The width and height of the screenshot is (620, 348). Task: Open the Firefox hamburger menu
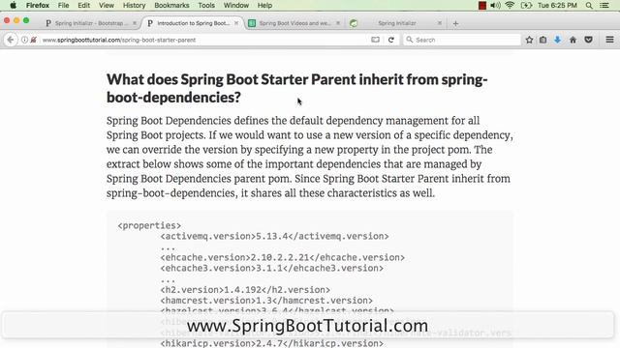coord(609,40)
